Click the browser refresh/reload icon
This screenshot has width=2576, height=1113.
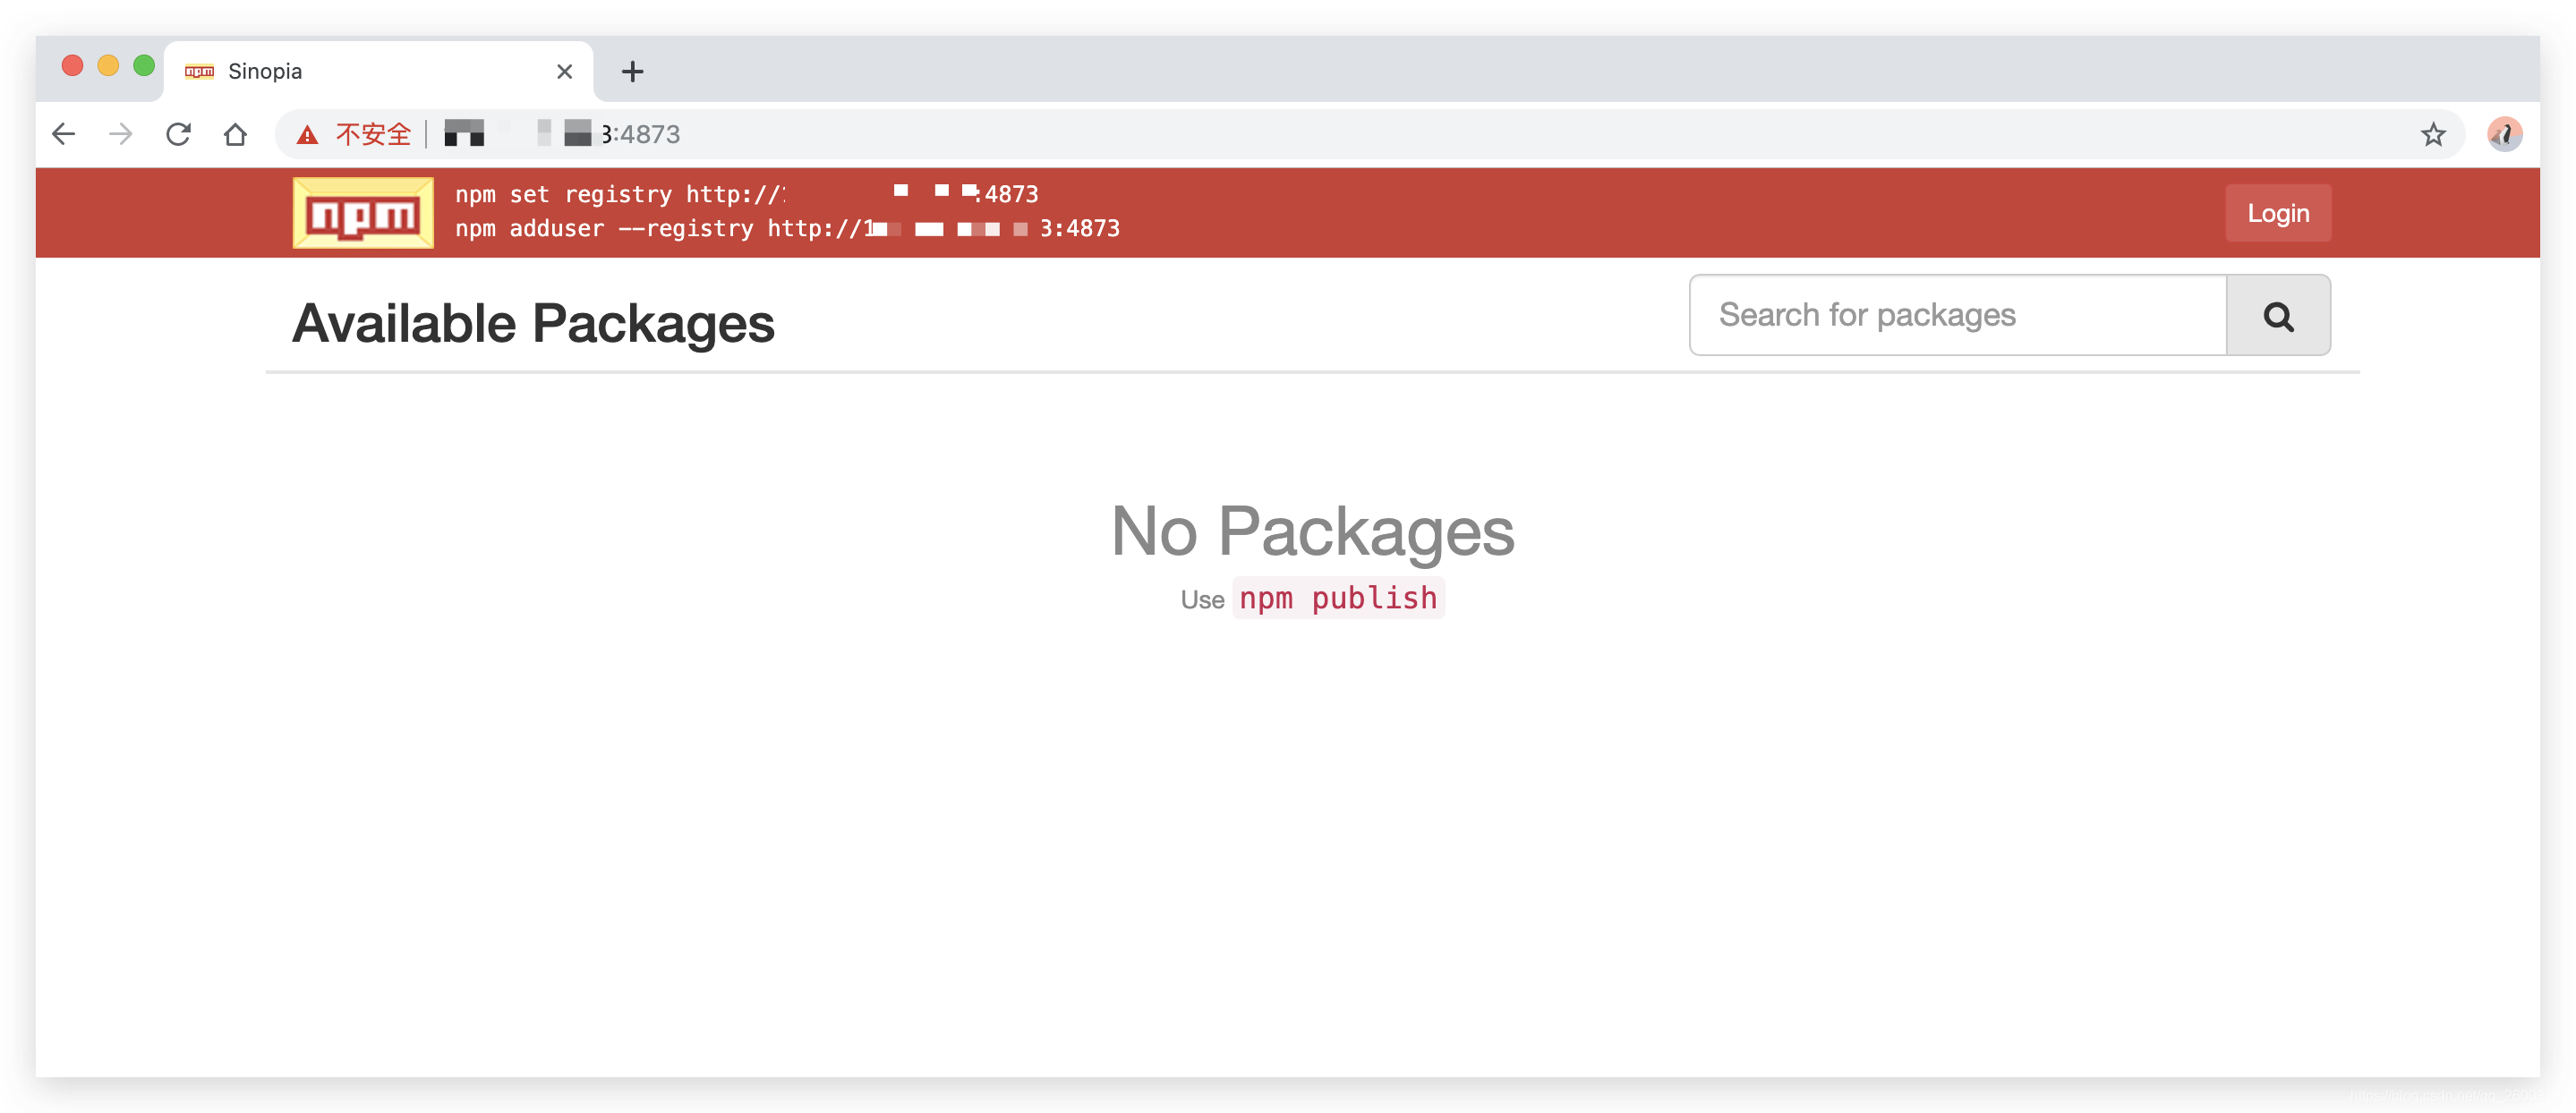pyautogui.click(x=179, y=134)
